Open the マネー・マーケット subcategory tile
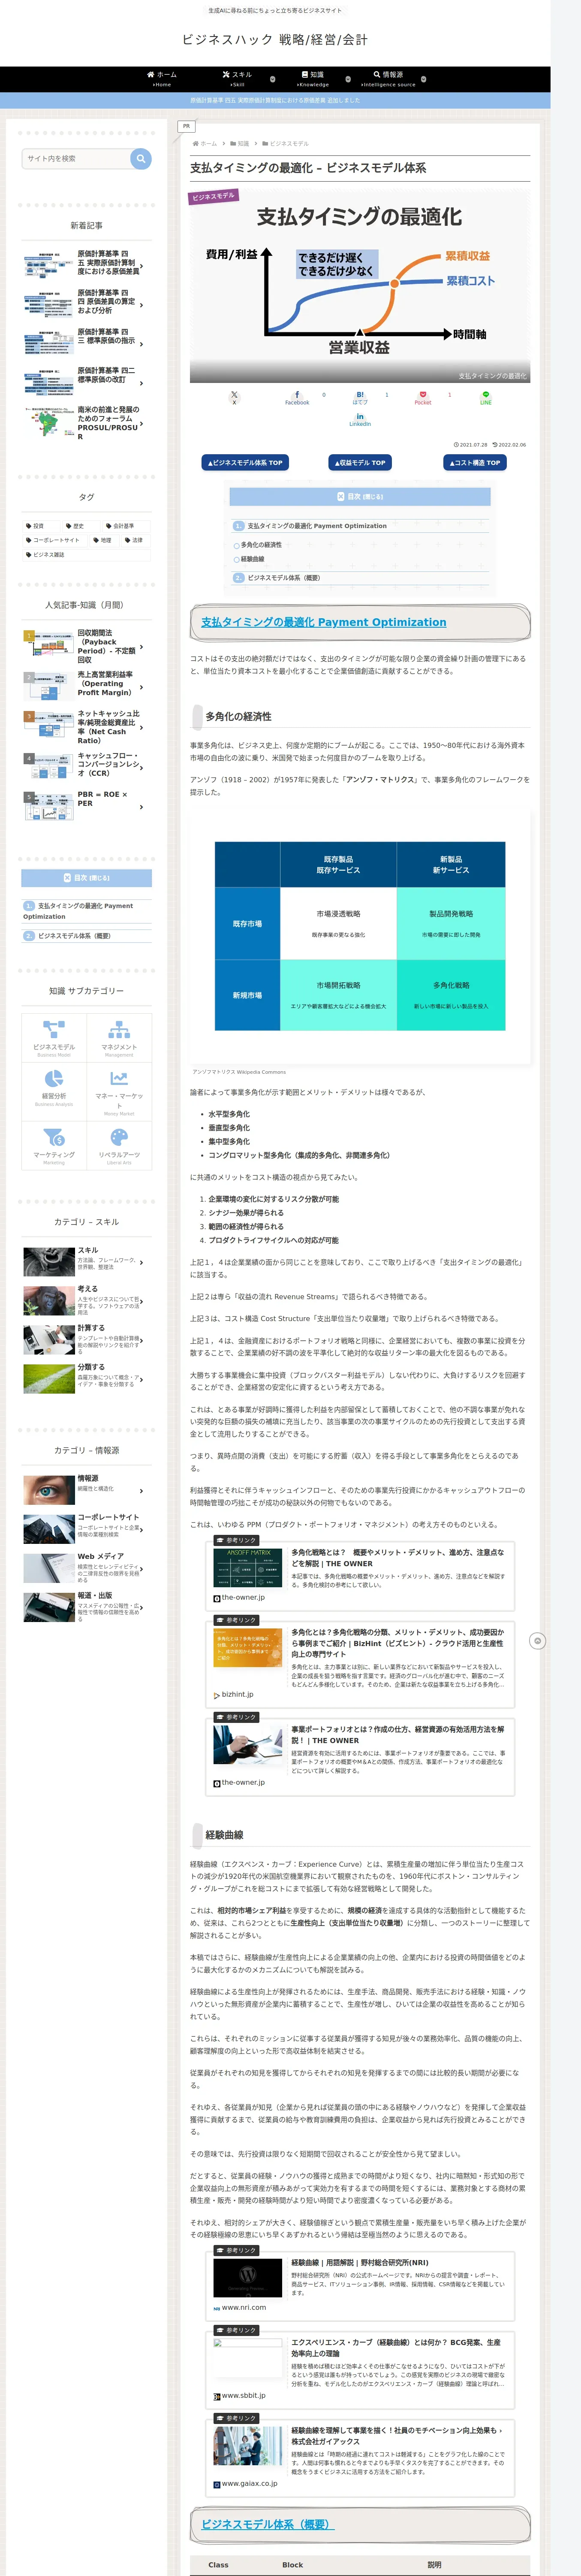 (x=119, y=1091)
